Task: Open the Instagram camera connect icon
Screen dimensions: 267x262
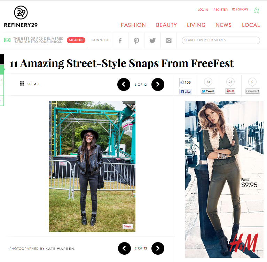Action: [169, 40]
